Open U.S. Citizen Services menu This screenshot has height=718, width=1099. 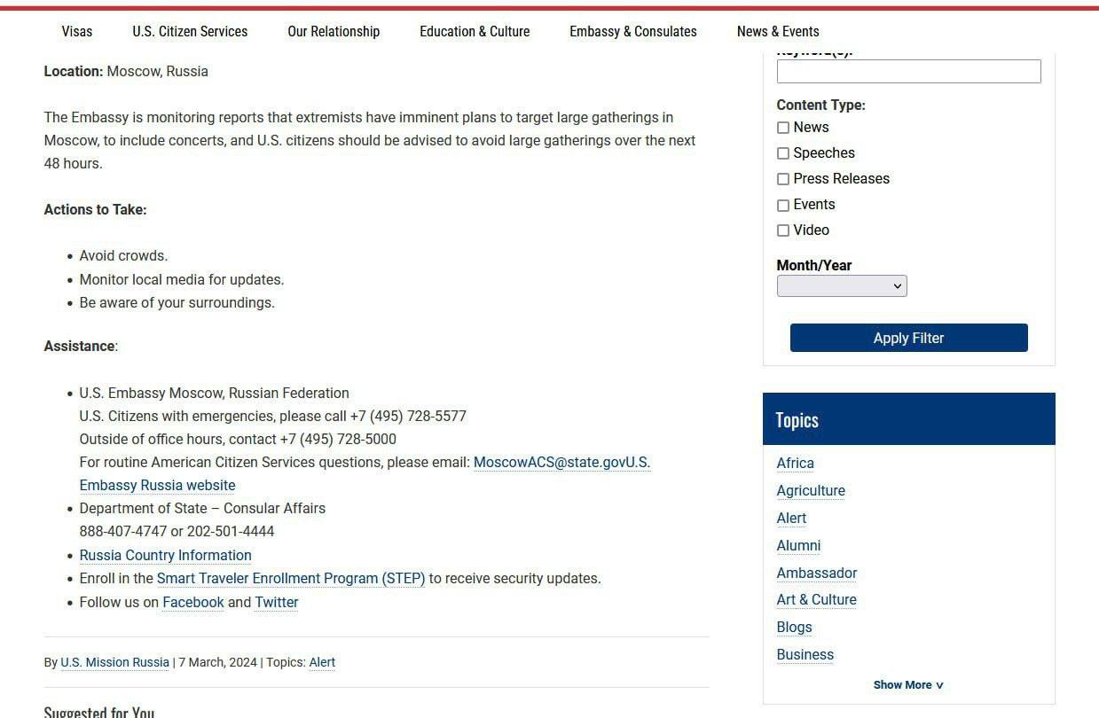coord(190,32)
